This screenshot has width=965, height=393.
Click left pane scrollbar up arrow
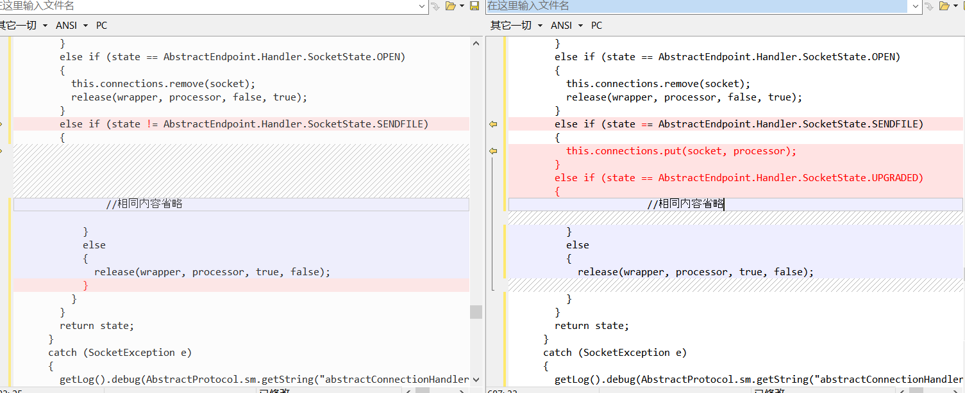coord(476,44)
